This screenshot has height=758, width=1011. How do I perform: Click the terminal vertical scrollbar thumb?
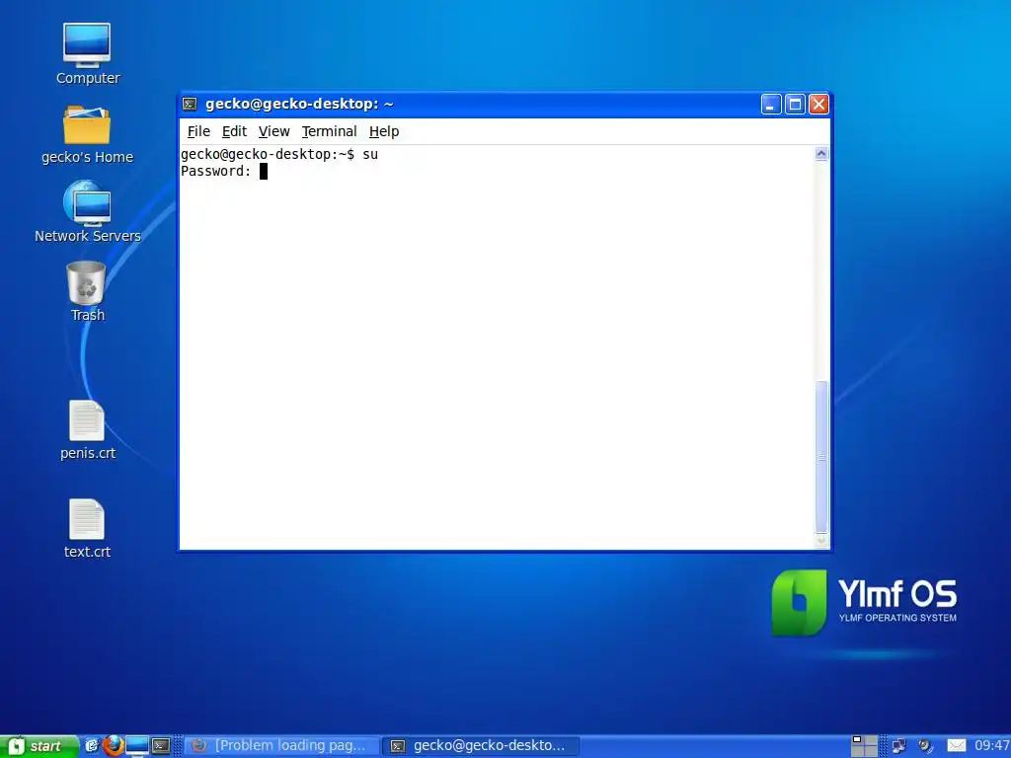(821, 456)
